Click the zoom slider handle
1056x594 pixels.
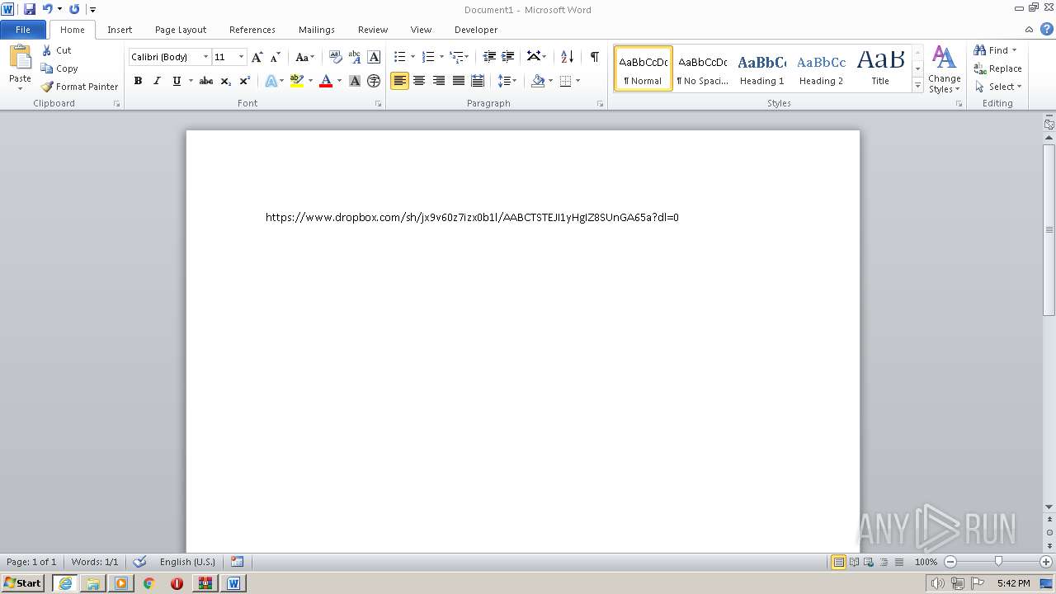pos(998,562)
